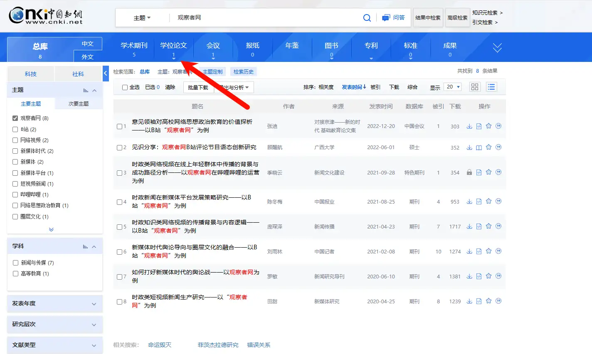Open online book reading for 广西大学 thesis
This screenshot has width=592, height=354.
[479, 147]
